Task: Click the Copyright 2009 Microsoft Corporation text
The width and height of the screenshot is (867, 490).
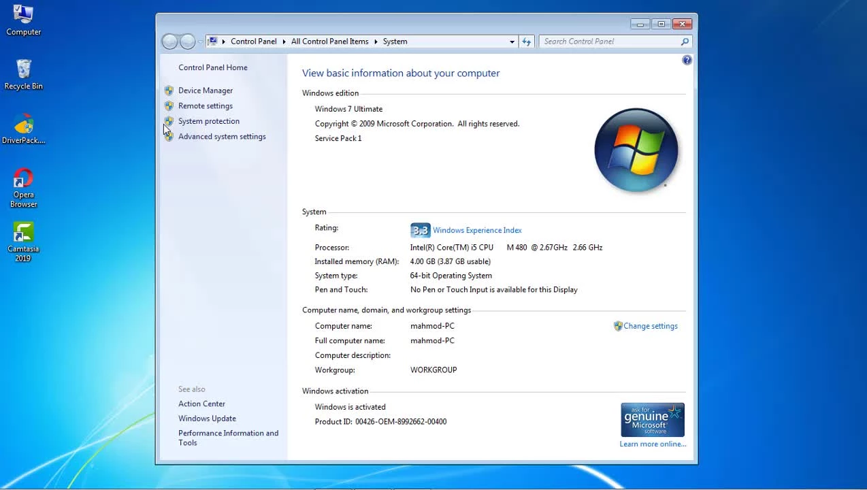Action: tap(417, 124)
